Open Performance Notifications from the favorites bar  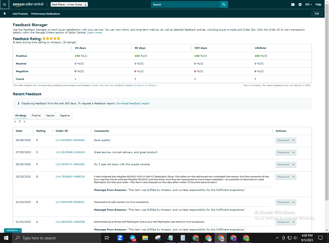[45, 14]
